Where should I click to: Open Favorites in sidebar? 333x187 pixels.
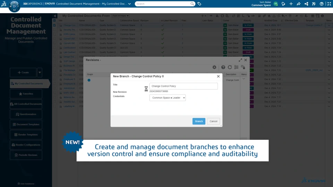tap(26, 94)
